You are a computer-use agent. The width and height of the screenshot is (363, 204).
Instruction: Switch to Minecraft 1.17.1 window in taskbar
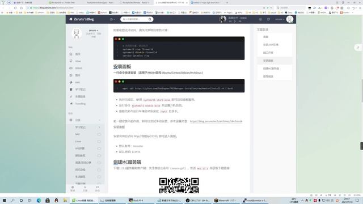[227, 201]
